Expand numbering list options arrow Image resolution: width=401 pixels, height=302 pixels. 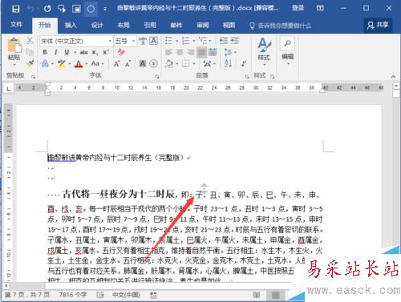click(x=194, y=41)
